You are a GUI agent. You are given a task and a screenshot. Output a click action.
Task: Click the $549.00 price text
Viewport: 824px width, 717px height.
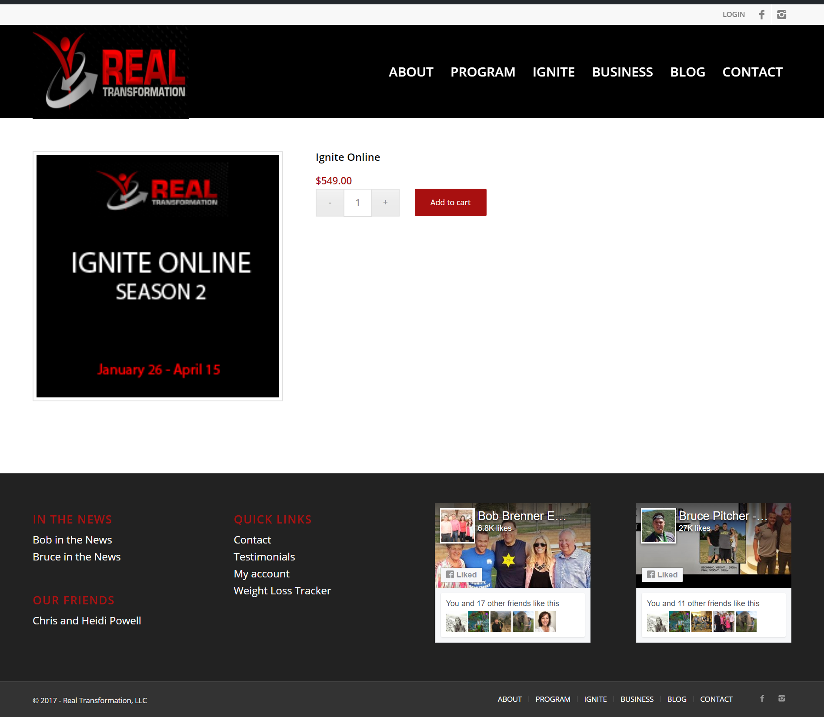point(334,180)
